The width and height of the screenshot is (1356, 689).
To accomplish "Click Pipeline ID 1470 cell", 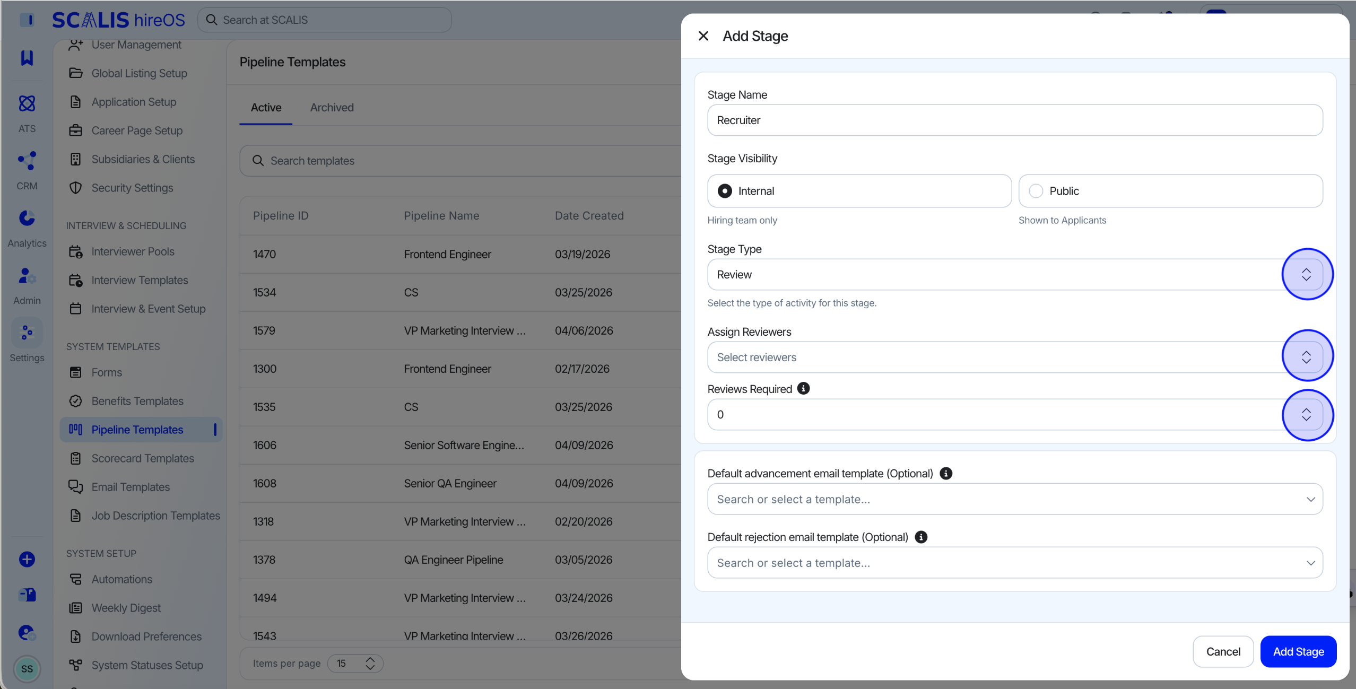I will (x=264, y=254).
